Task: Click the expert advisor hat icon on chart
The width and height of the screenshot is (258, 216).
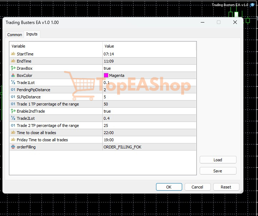Action: [x=252, y=5]
